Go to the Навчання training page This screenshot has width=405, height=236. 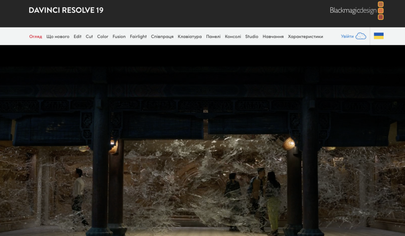[273, 36]
